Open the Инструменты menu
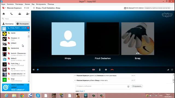Screen dimensions: 175x98 [41, 4]
